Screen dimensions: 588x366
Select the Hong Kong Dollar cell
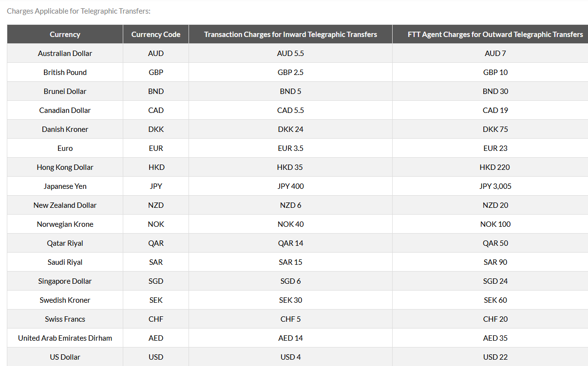[x=65, y=167]
